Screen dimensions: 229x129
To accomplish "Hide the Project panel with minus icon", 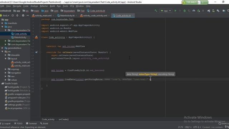I will (x=28, y=15).
